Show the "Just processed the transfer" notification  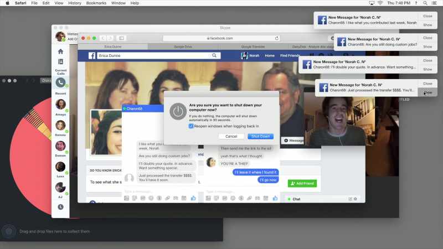(x=427, y=92)
